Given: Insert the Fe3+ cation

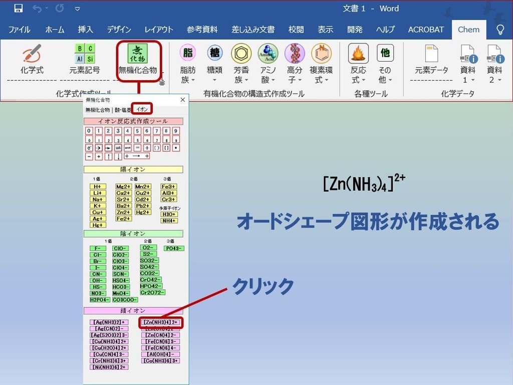Looking at the screenshot, I should (x=168, y=186).
